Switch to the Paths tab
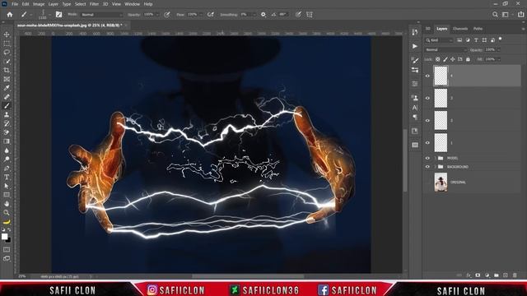The width and height of the screenshot is (527, 296). [478, 29]
